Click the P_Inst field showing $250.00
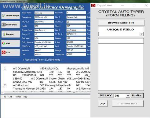 (76, 42)
